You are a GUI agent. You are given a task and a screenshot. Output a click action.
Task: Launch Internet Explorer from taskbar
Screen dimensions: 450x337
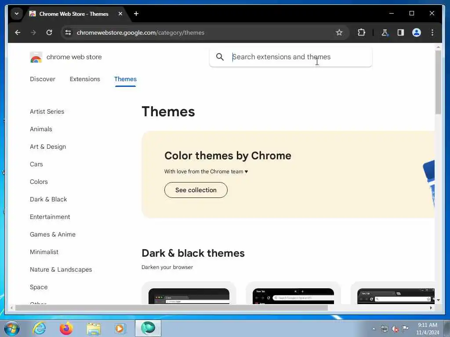click(x=39, y=328)
